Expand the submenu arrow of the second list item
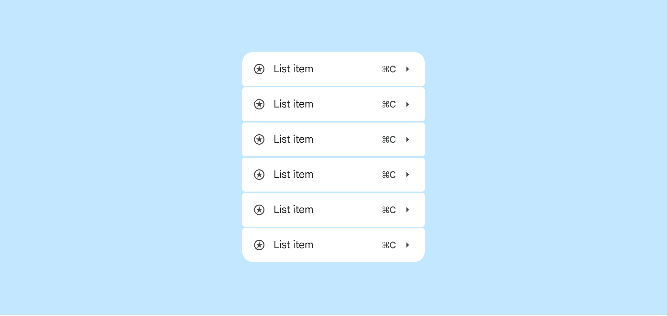The image size is (667, 316). click(407, 104)
